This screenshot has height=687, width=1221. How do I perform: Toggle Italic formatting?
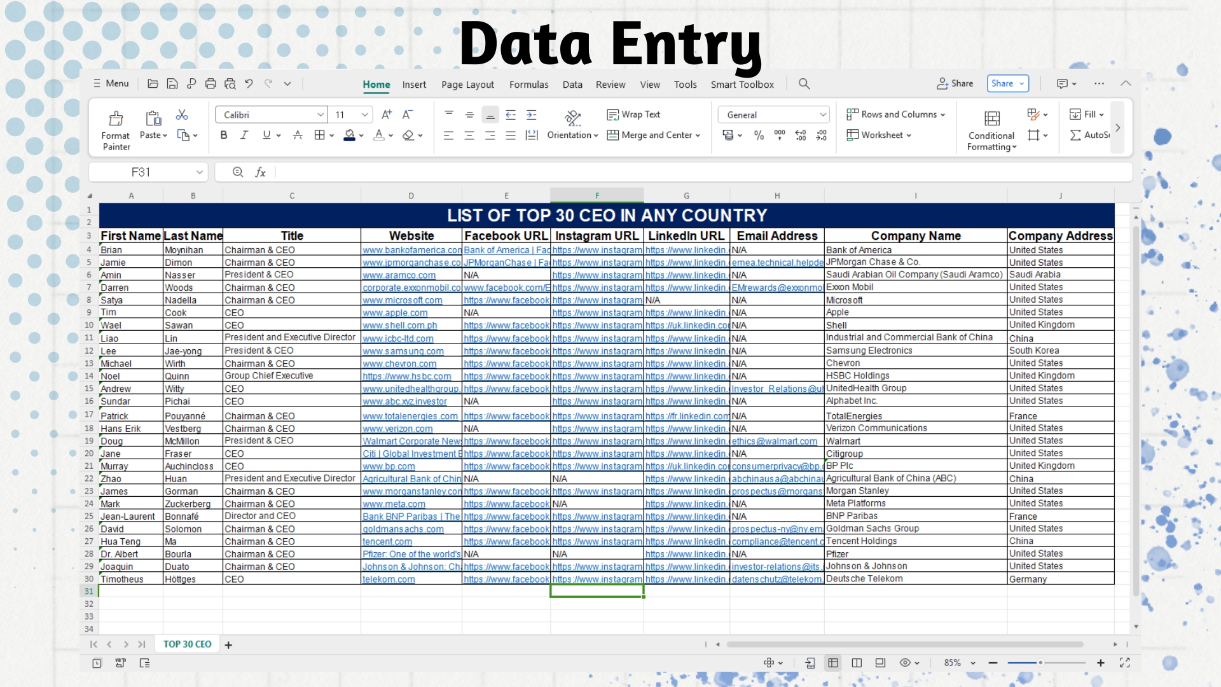[244, 135]
